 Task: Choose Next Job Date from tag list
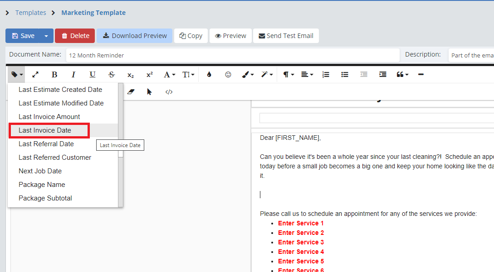click(x=40, y=171)
